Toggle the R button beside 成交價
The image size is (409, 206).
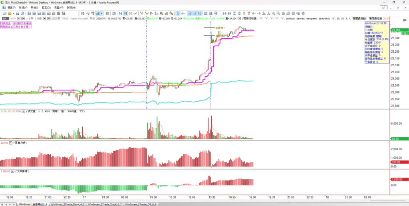[49, 18]
